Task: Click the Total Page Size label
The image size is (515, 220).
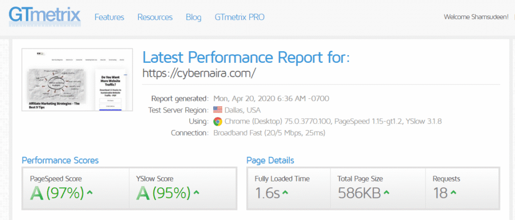Action: click(x=360, y=179)
